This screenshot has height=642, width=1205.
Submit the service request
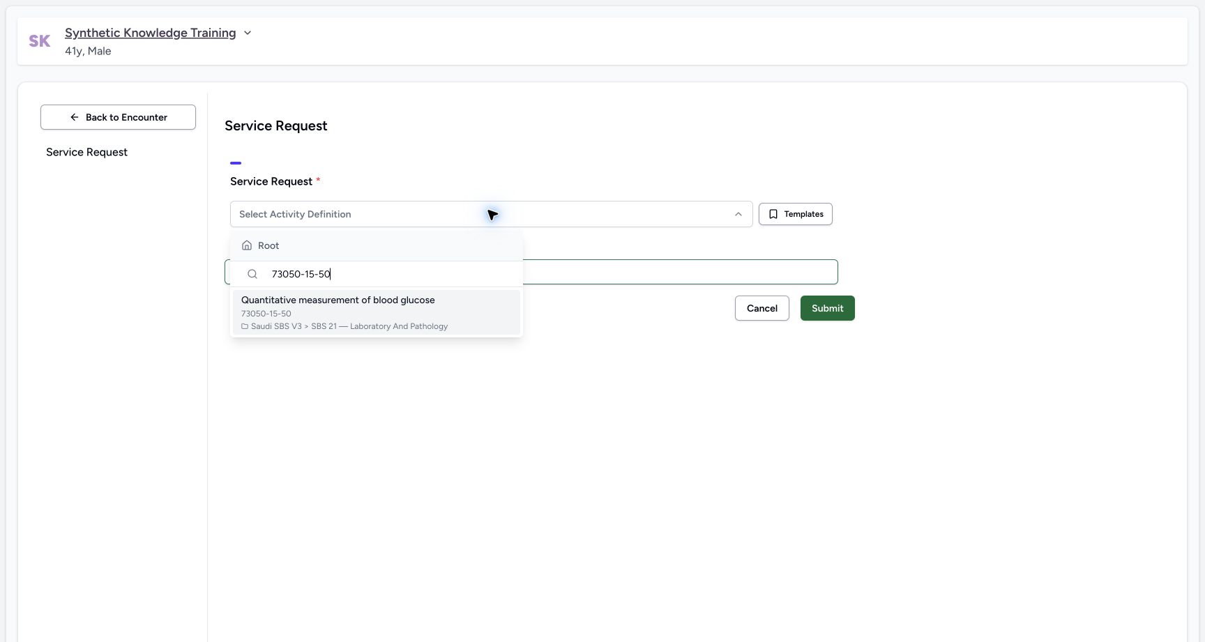827,308
